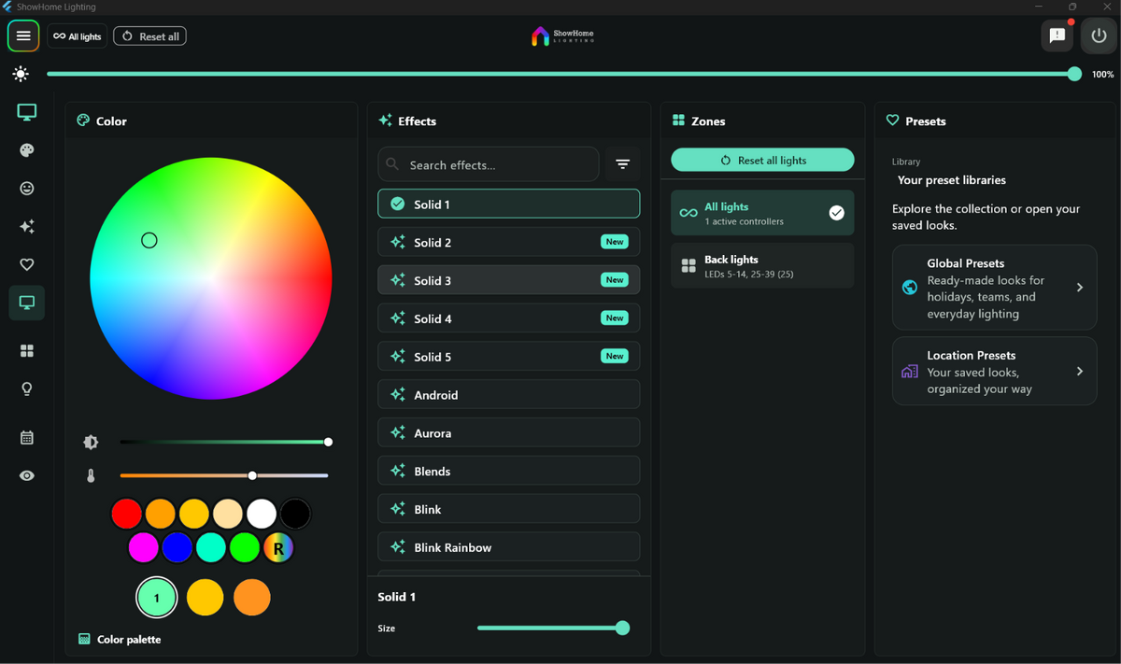The image size is (1121, 664).
Task: Select the Solid 4 effect
Action: point(509,318)
